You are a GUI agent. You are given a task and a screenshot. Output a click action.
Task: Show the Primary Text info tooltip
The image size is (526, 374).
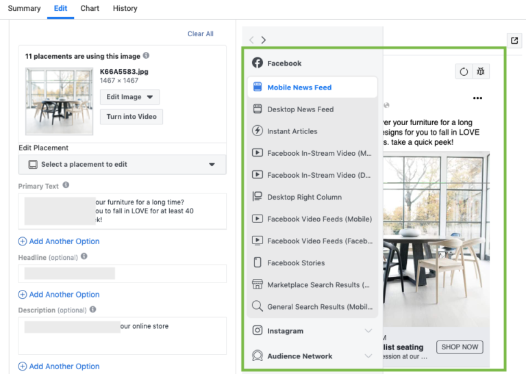point(66,185)
